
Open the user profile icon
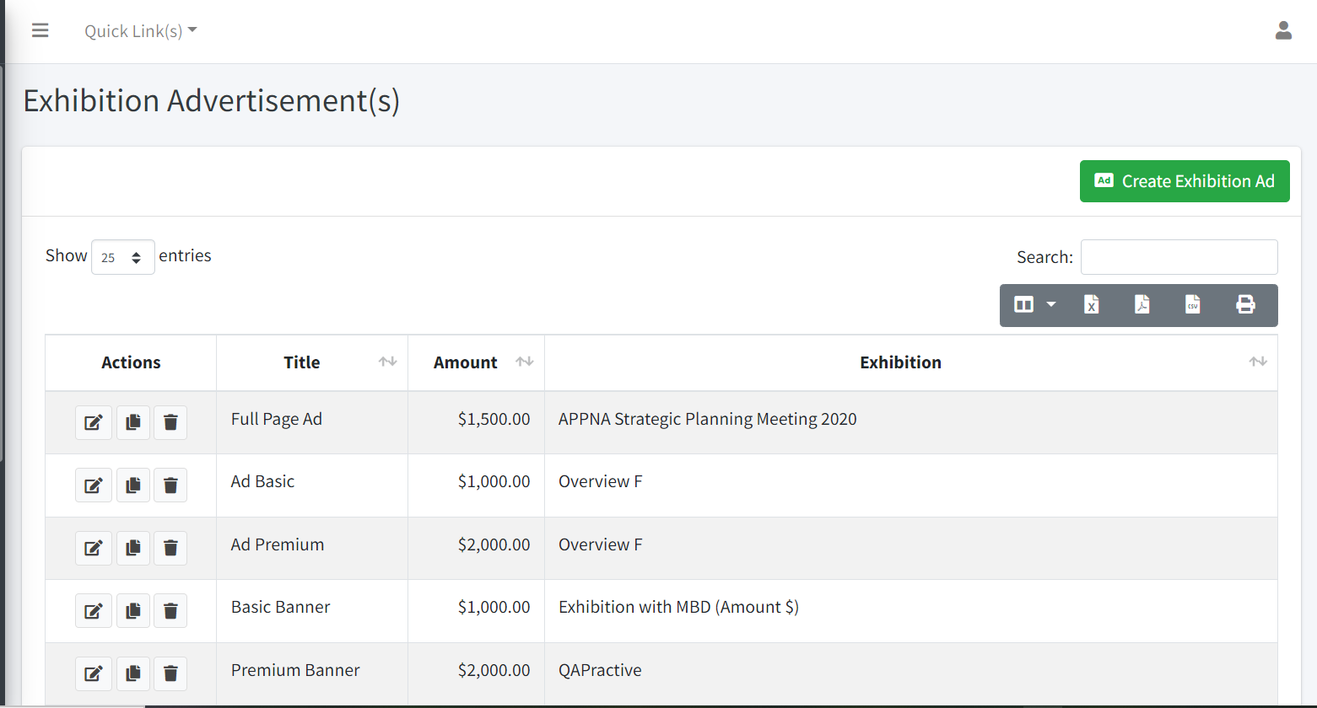click(x=1283, y=31)
